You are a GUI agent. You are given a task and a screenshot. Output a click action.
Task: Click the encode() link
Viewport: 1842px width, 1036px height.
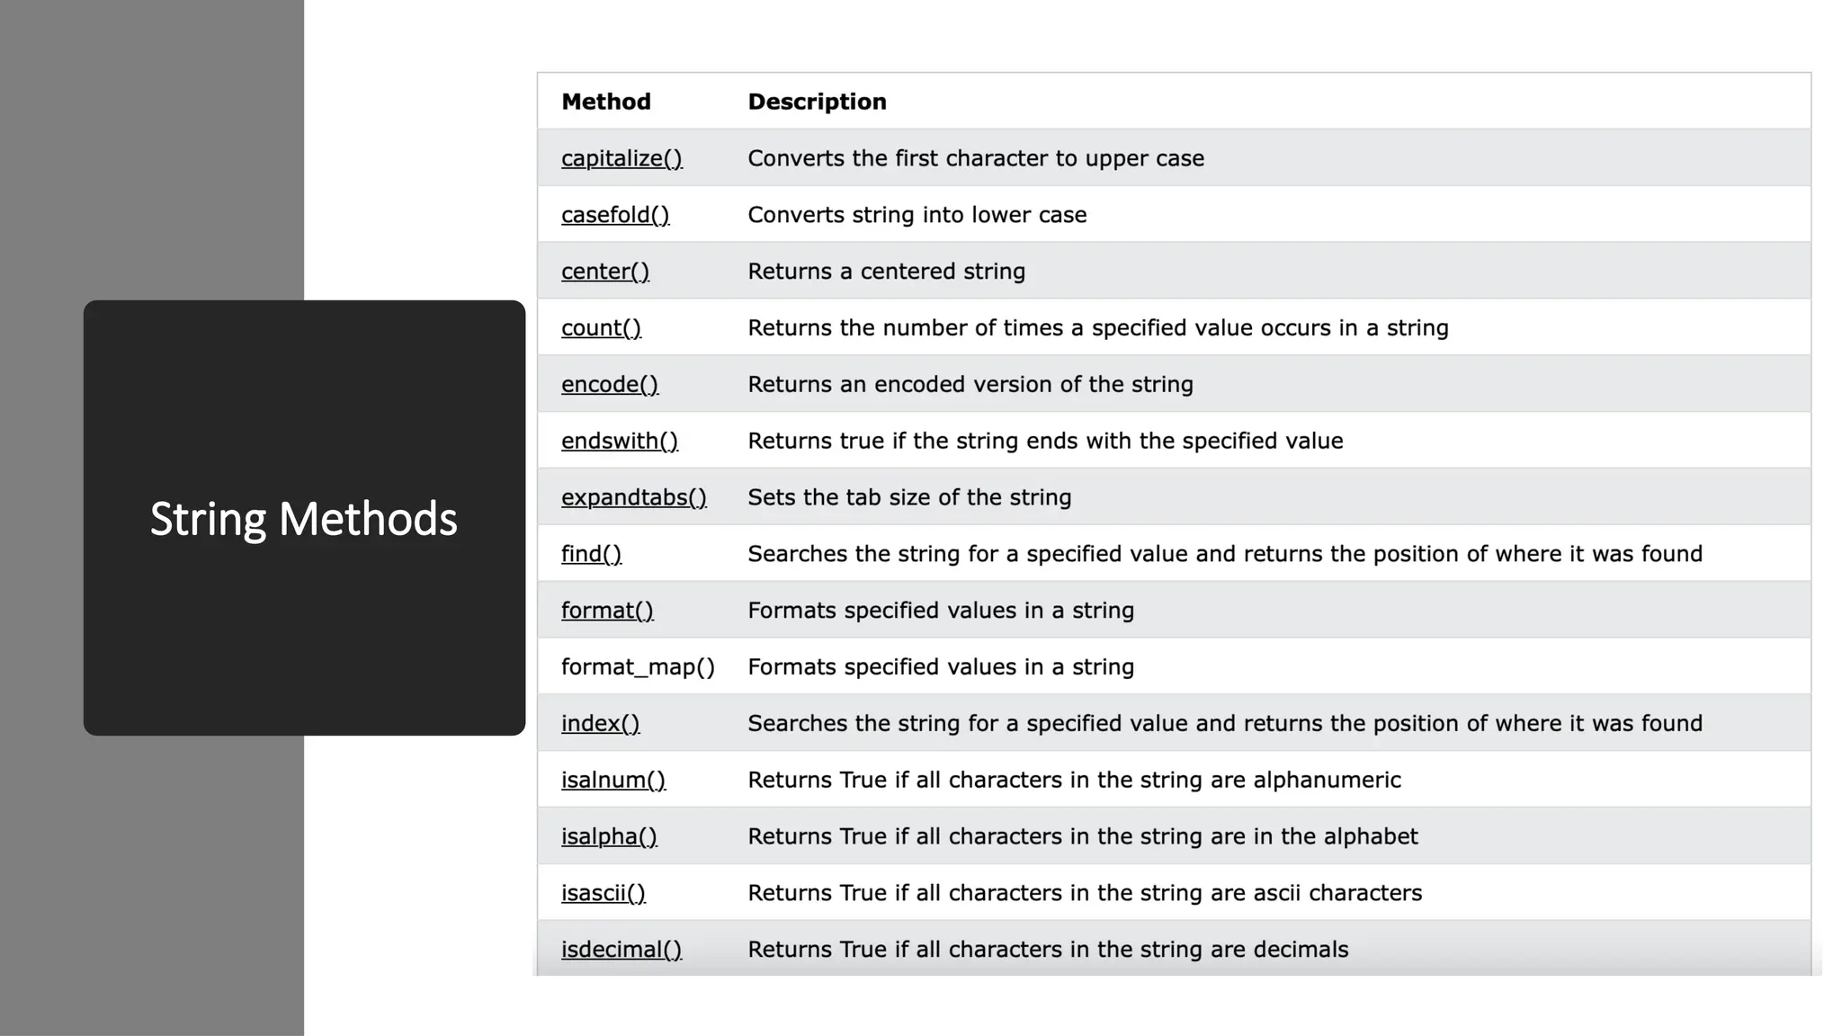(610, 385)
